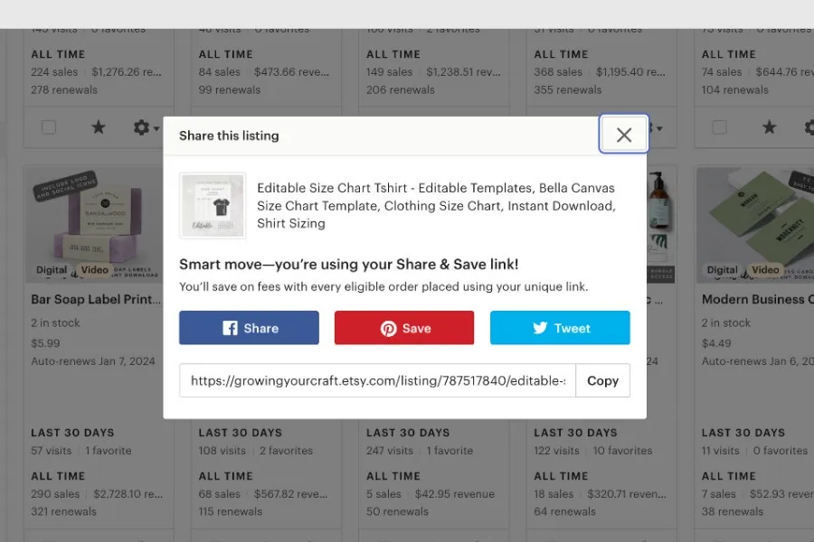Copy the Share & Save link
The height and width of the screenshot is (542, 814).
tap(602, 380)
